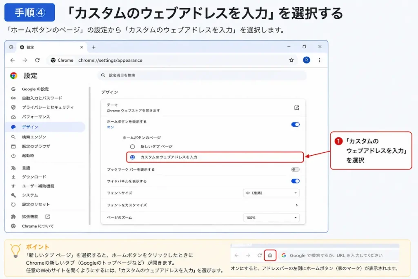
Task: Open Chrome's three-dot menu
Action: tap(319, 60)
